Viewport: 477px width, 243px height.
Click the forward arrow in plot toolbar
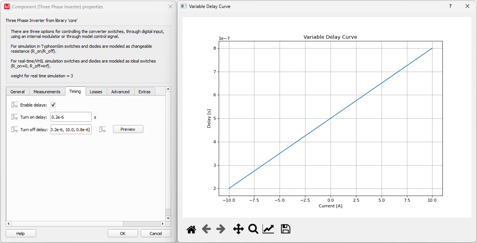point(221,229)
